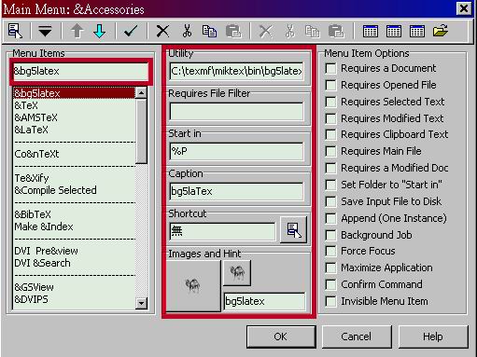
Task: Open the menu selection dropdown arrow icon
Action: coord(45,31)
